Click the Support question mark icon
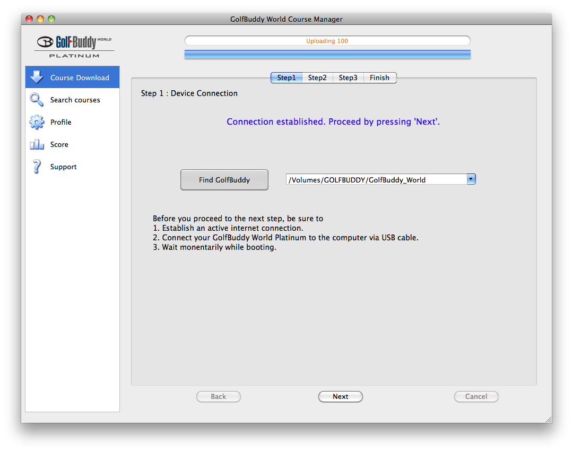The height and width of the screenshot is (452, 573). (37, 167)
